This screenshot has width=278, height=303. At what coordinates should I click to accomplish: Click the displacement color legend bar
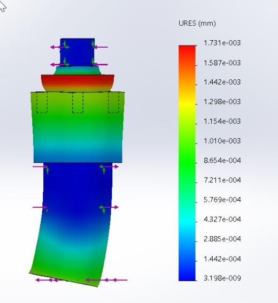coord(187,163)
